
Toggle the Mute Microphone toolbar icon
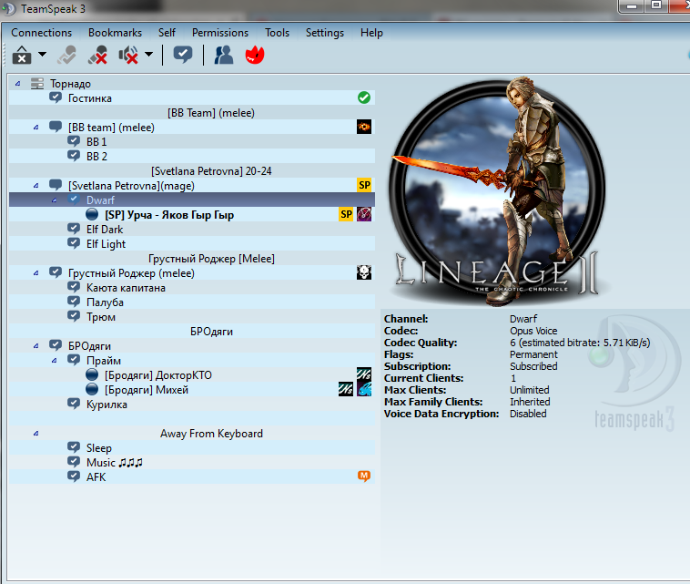tap(97, 56)
